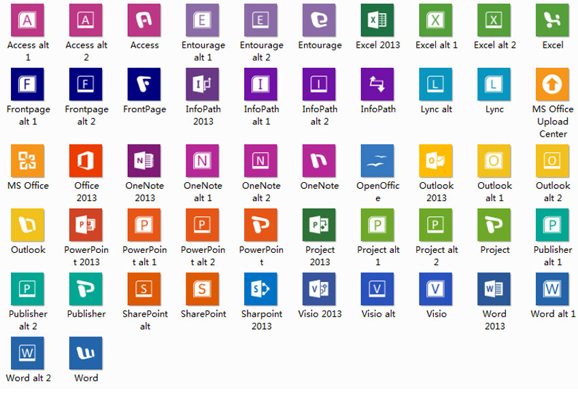
Task: Click the InfoPath arrows icon without alt label
Action: pos(377,84)
